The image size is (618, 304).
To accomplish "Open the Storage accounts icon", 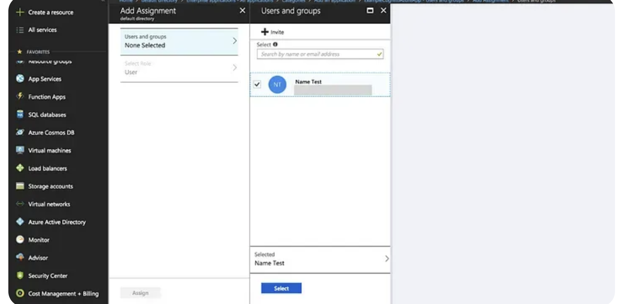I will click(x=20, y=186).
